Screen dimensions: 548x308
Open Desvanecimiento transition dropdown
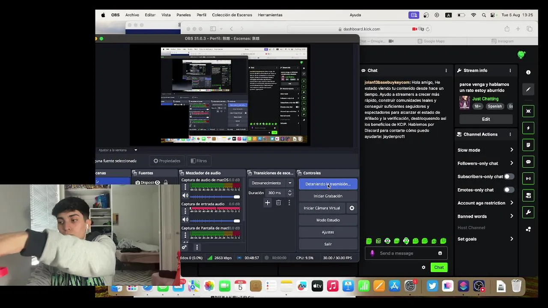click(271, 183)
